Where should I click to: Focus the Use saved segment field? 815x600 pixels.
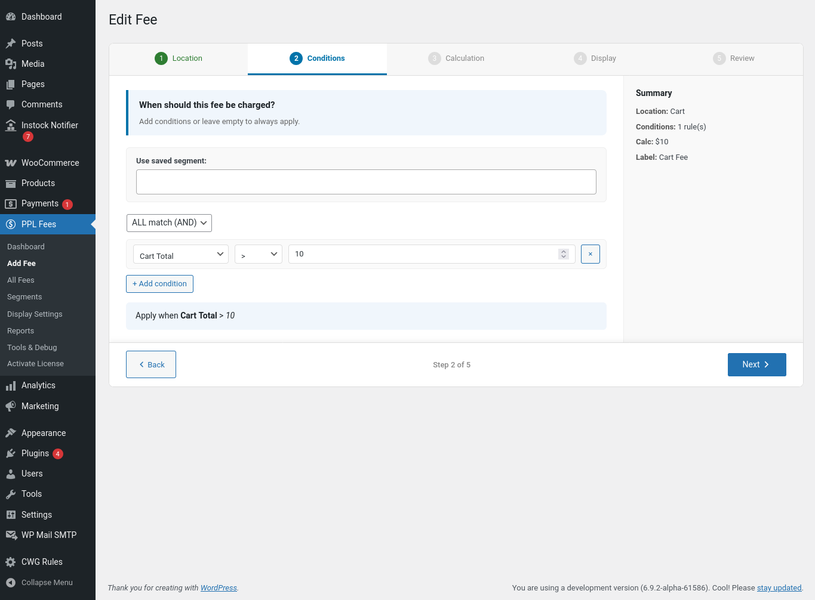(x=366, y=182)
